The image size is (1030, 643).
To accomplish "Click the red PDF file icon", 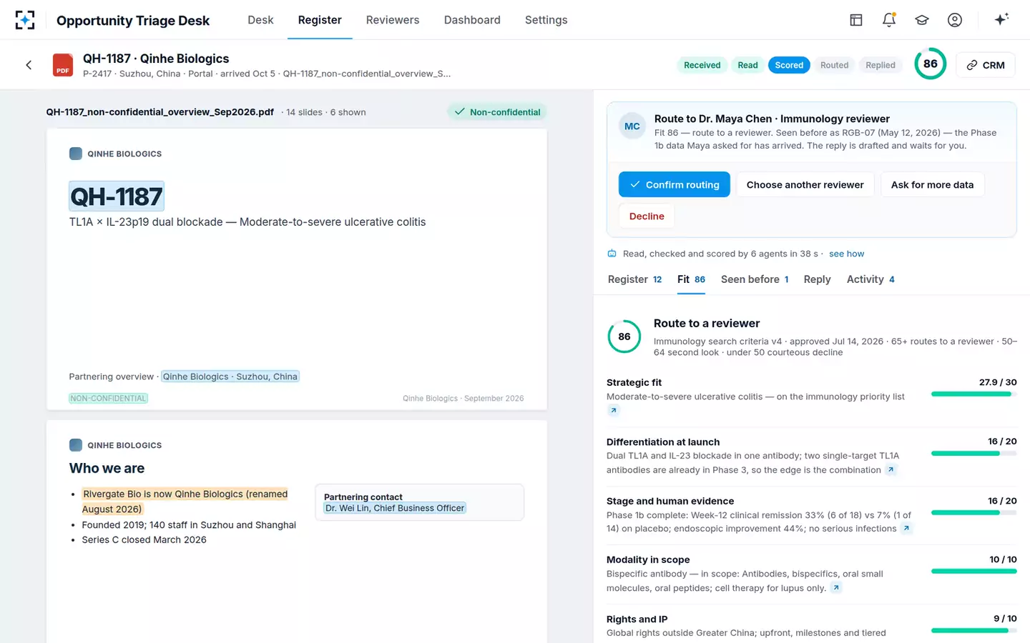I will click(x=63, y=65).
